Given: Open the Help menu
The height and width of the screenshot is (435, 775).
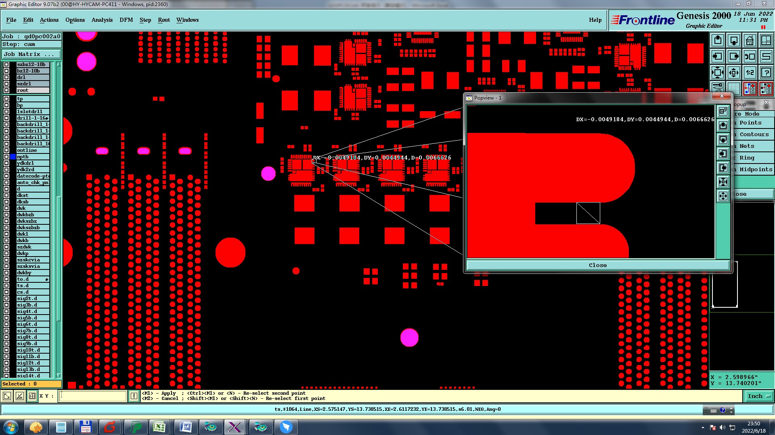Looking at the screenshot, I should click(595, 20).
